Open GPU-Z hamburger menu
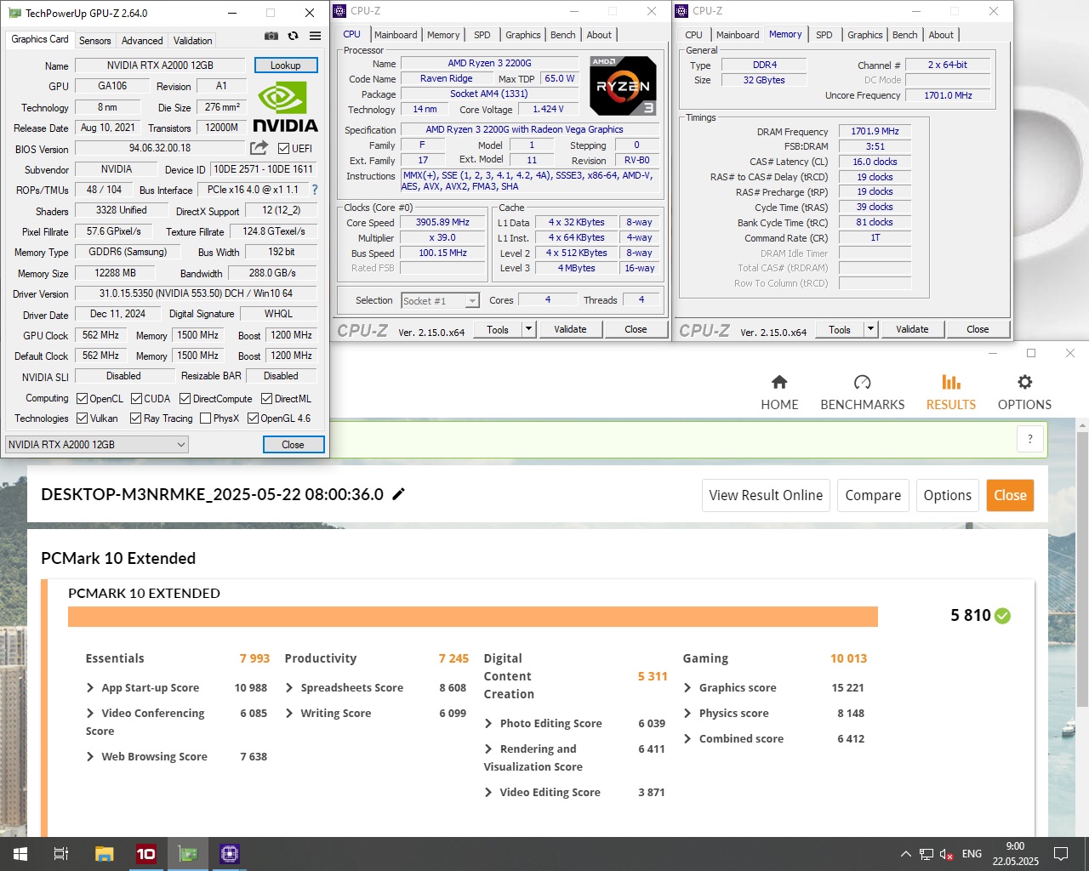Viewport: 1089px width, 871px height. (x=315, y=36)
